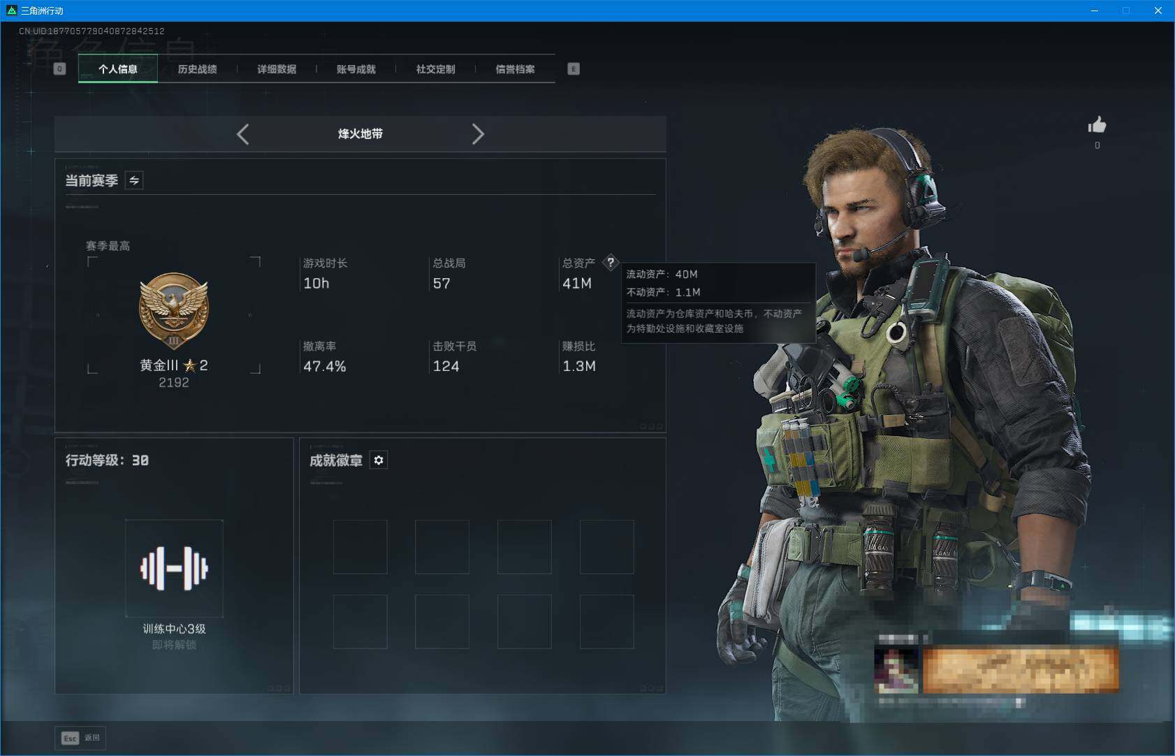Click the 黄金III rank eagle badge

[x=174, y=311]
